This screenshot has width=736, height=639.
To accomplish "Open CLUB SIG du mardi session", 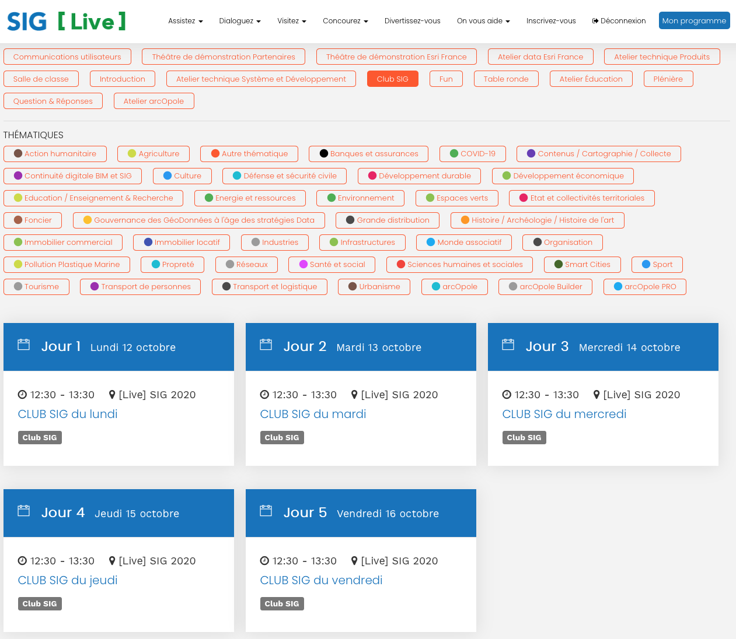I will point(313,414).
